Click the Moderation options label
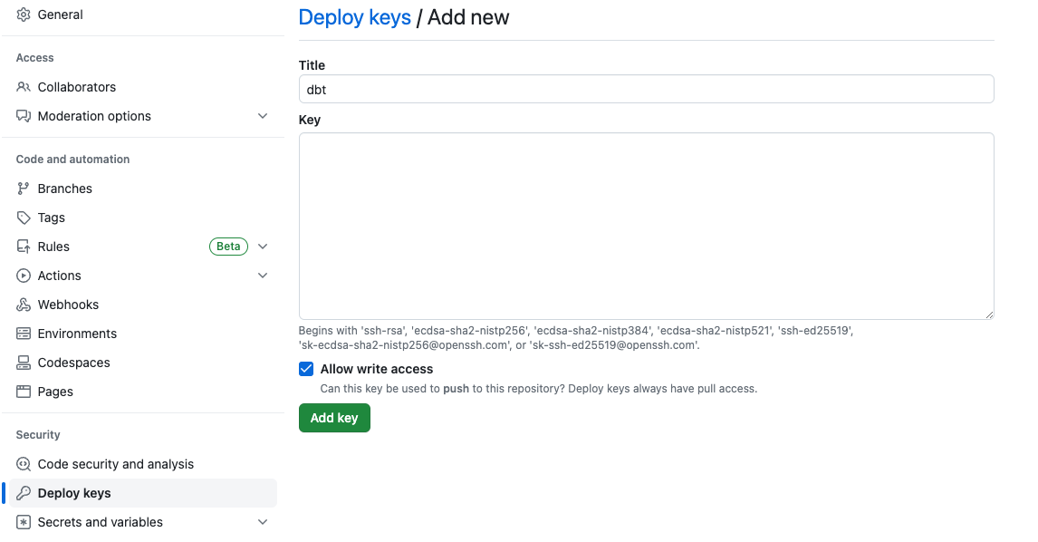 (94, 116)
